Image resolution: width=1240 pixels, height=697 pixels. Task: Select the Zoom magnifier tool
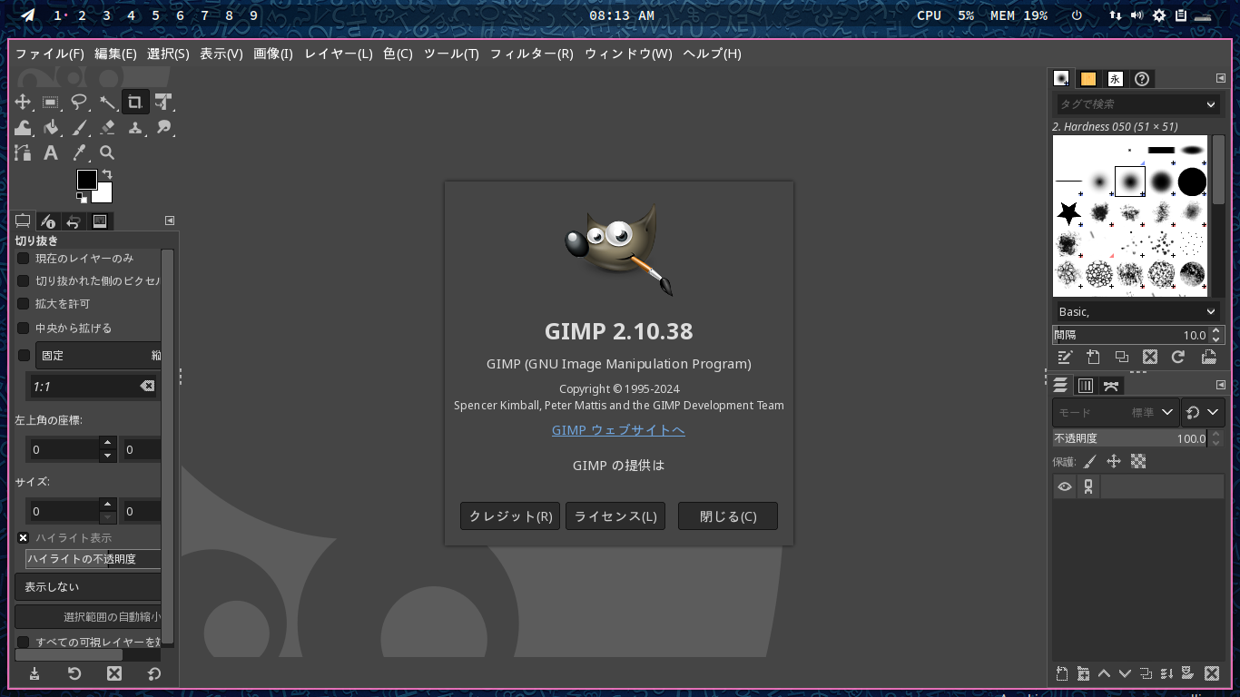click(x=107, y=153)
